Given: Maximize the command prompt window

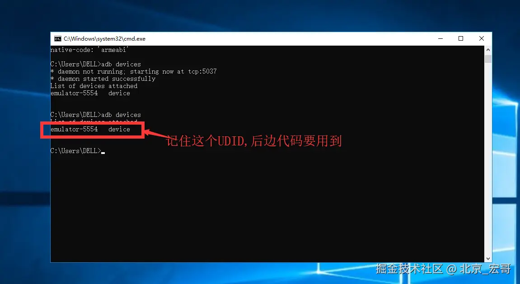Looking at the screenshot, I should coord(461,38).
